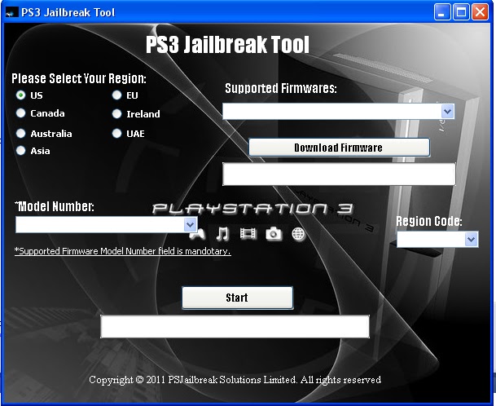Click the camera photo icon

274,234
